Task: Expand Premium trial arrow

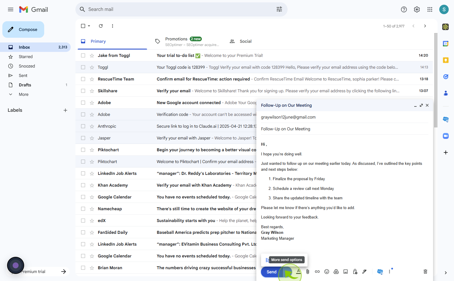Action: coord(64,272)
